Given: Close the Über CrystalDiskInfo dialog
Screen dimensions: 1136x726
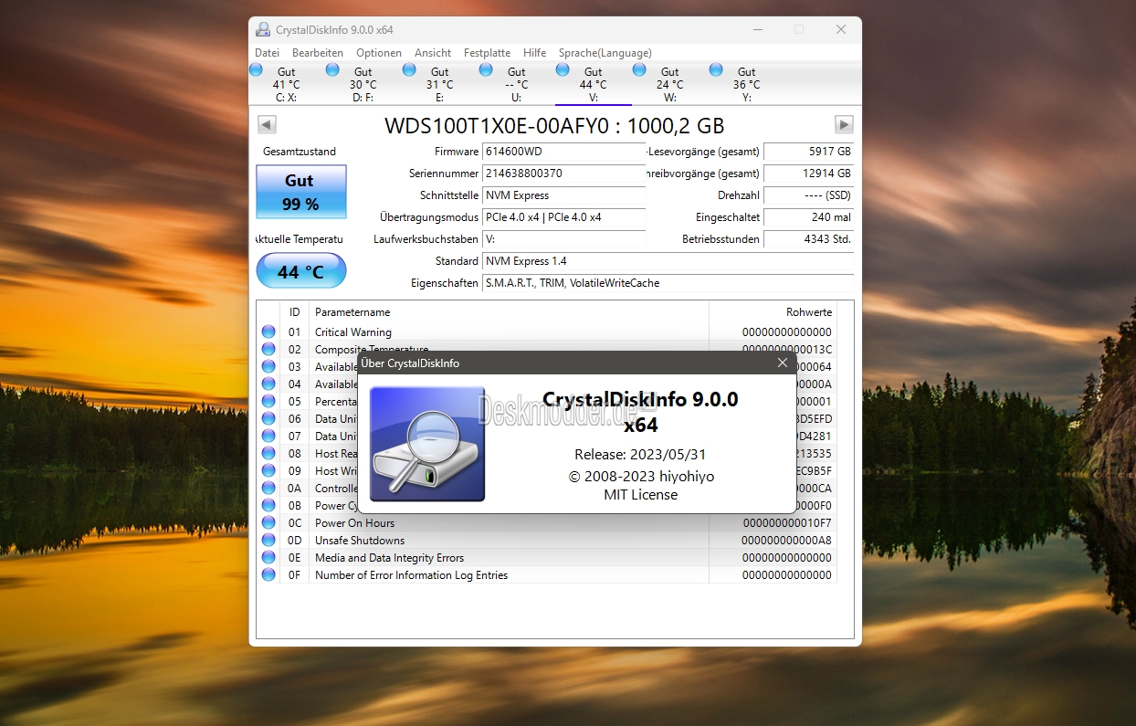Looking at the screenshot, I should pos(783,363).
